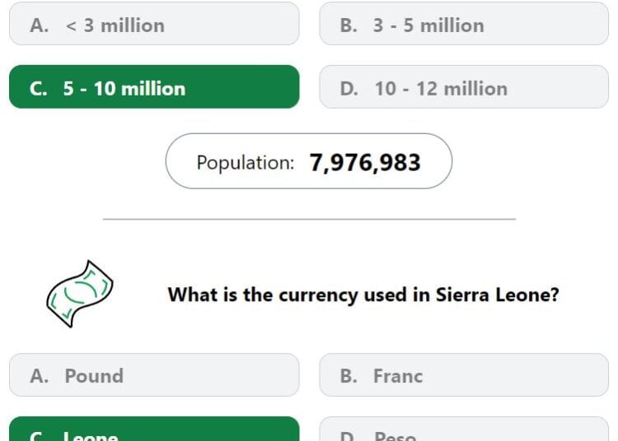This screenshot has width=618, height=441.
Task: Click the Population: label text
Action: (x=246, y=162)
